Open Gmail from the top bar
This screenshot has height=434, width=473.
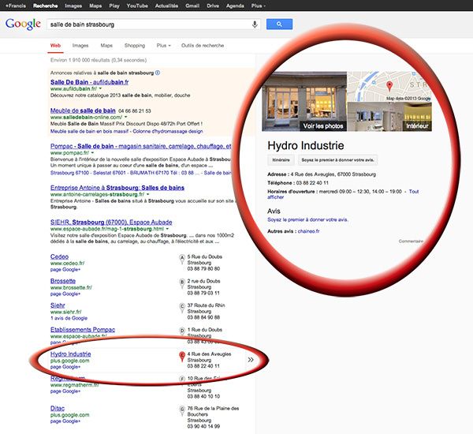tap(192, 6)
